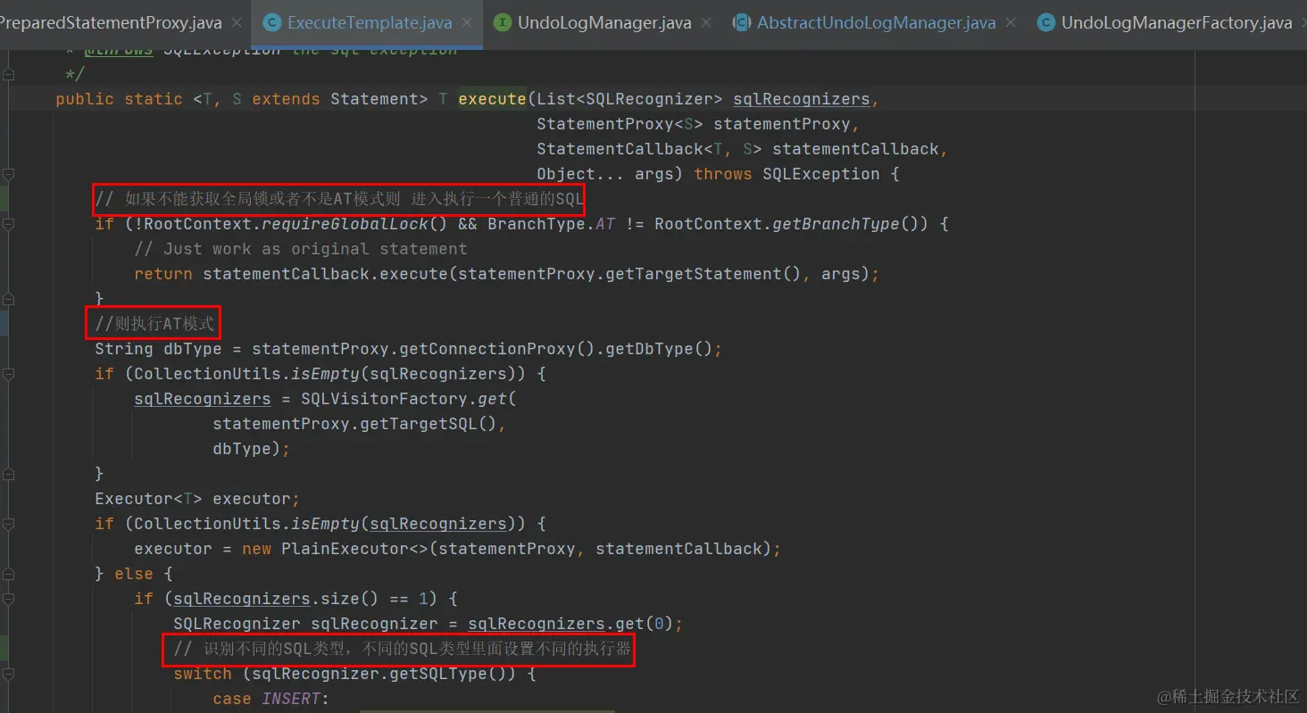Screen dimensions: 1307x713
Task: Open the UndoLogManager.java tab
Action: click(x=604, y=23)
